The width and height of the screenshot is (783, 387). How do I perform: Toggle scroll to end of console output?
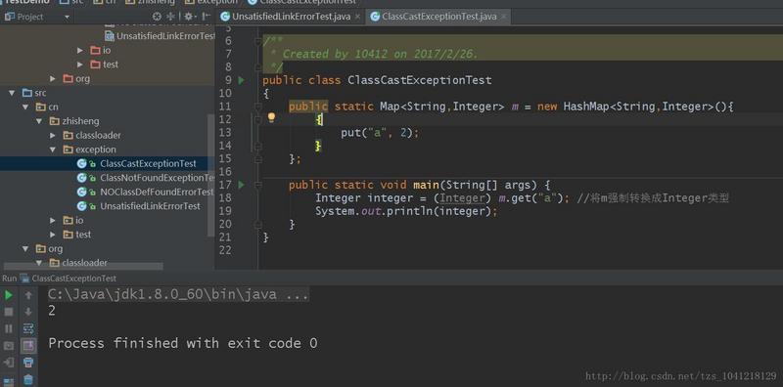coord(28,345)
